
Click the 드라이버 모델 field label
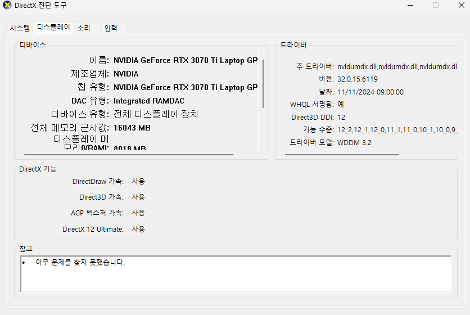[x=311, y=142]
